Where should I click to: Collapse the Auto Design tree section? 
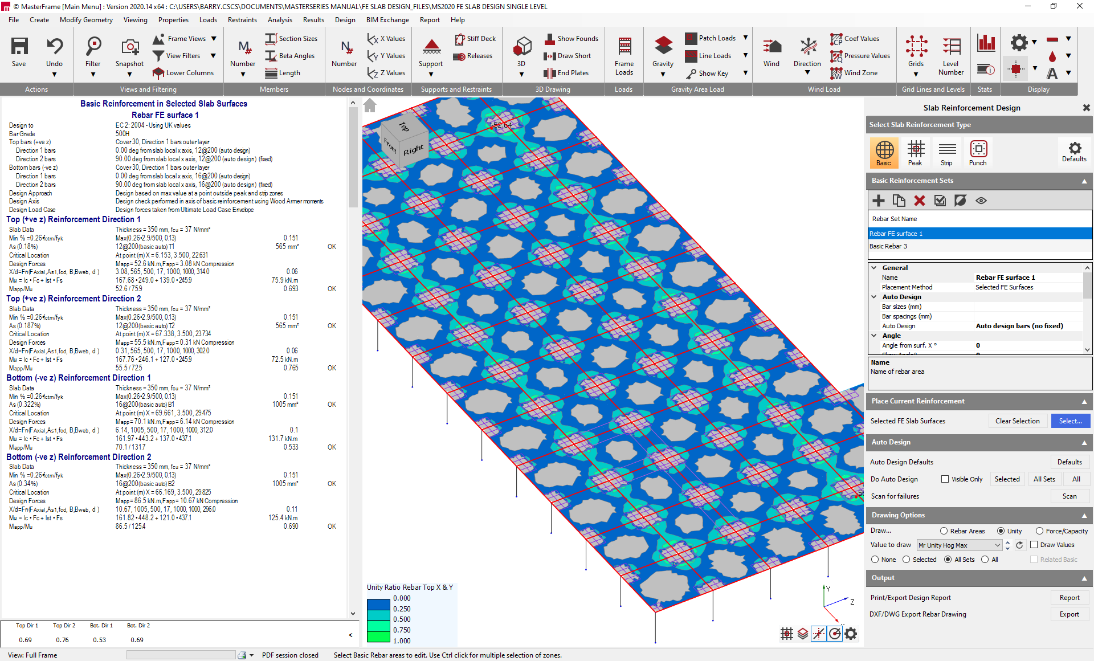[874, 297]
